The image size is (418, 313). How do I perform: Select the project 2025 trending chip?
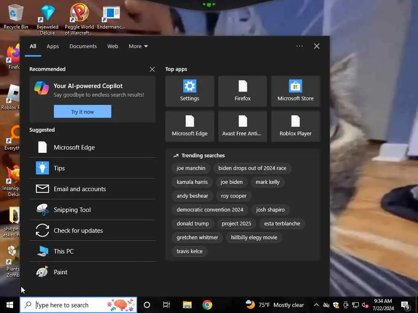point(236,224)
